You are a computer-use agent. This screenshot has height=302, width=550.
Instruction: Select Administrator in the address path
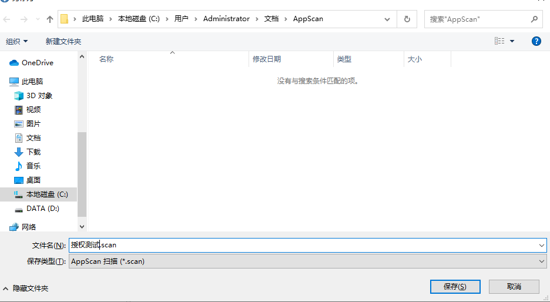pos(226,19)
